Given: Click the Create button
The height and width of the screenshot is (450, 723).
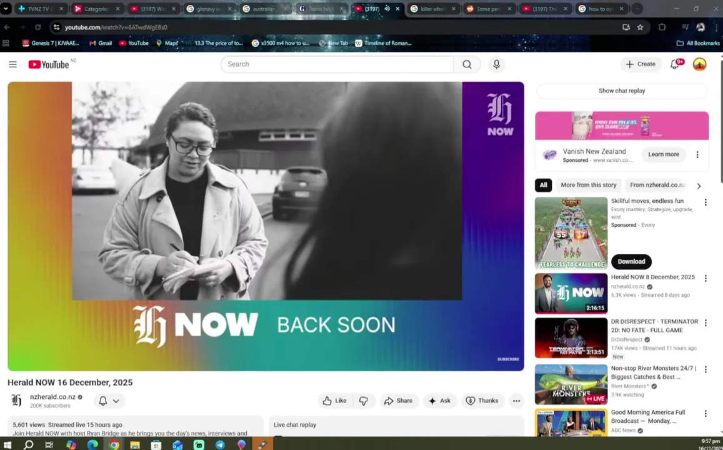Looking at the screenshot, I should [641, 64].
